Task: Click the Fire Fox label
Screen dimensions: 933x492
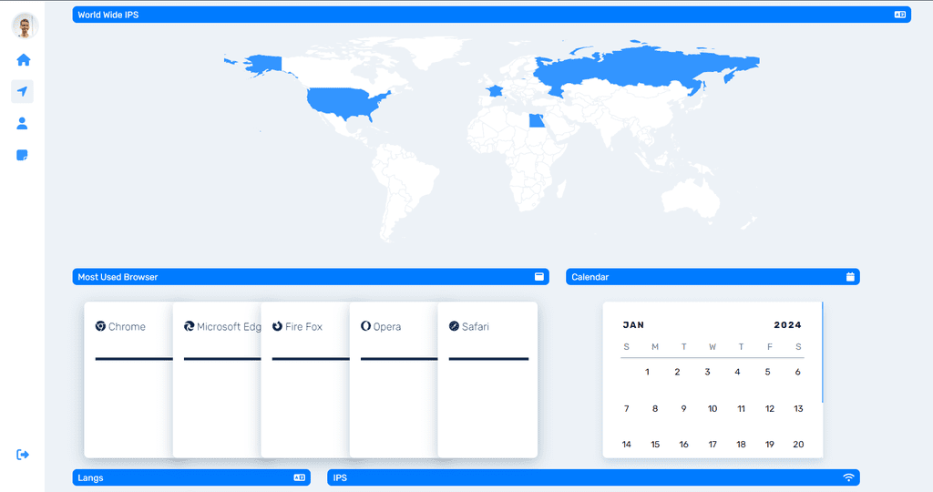Action: coord(303,326)
